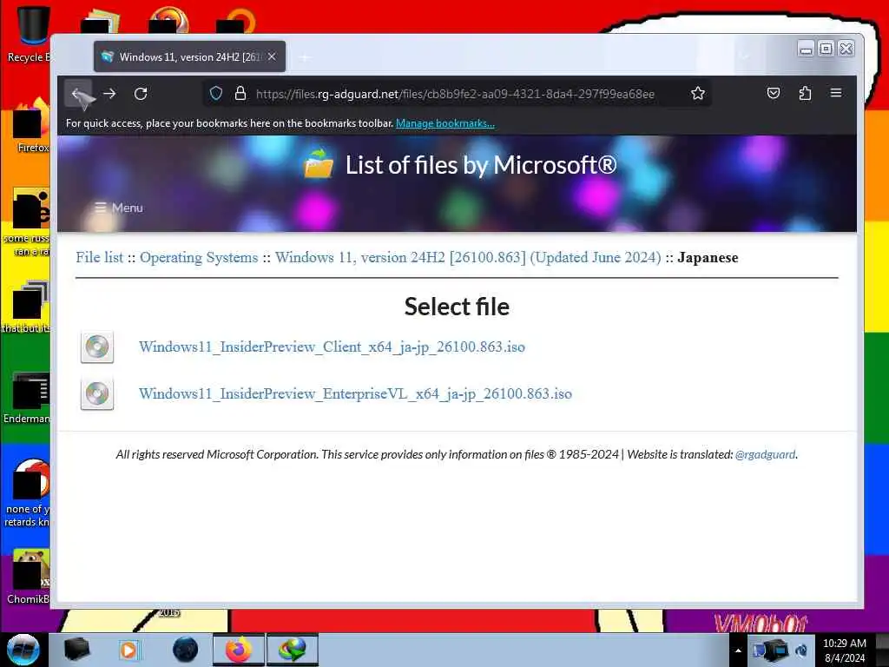Open Windows 11, version 24H2 breadcrumb link
889x667 pixels.
tap(468, 257)
